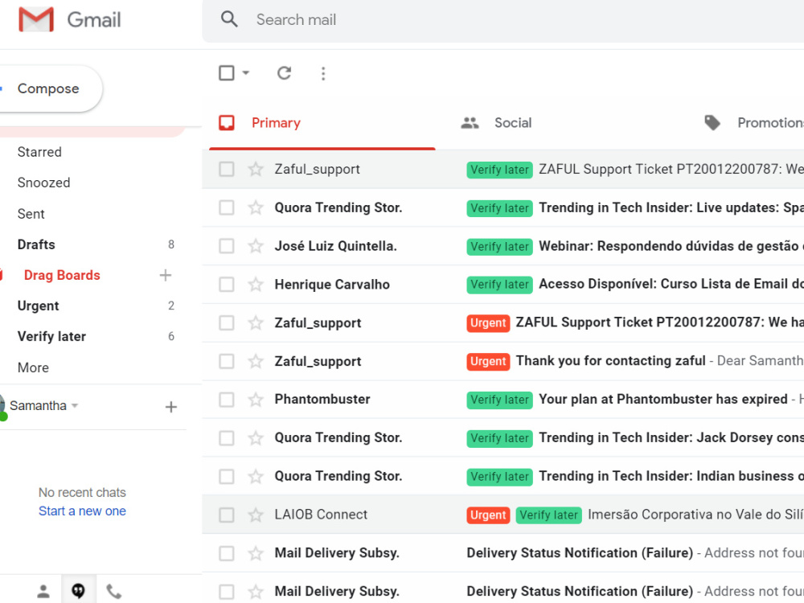Switch to the Social tab
Screen dimensions: 804x603
[513, 123]
